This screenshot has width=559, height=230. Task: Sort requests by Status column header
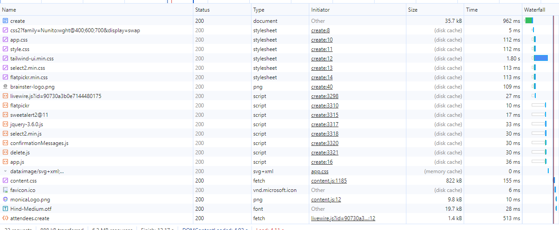202,9
